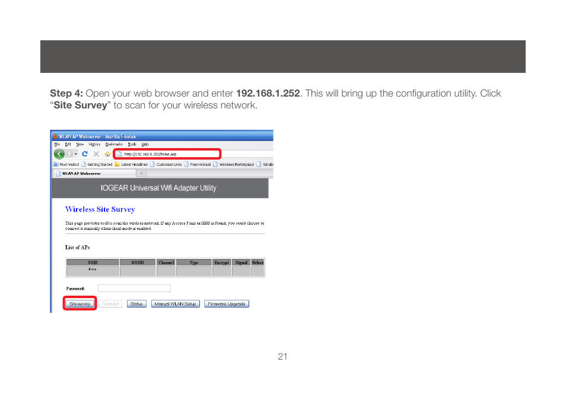Click the List of APs label
Image resolution: width=566 pixels, height=394 pixels.
point(77,247)
